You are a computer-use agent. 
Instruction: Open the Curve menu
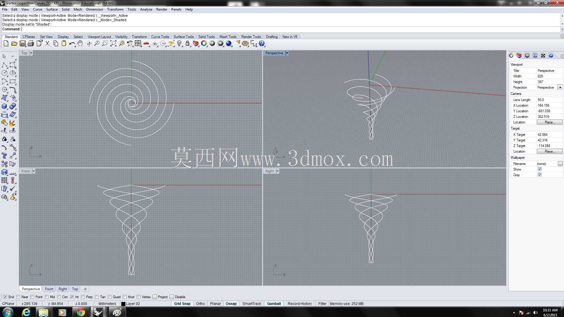(x=37, y=9)
